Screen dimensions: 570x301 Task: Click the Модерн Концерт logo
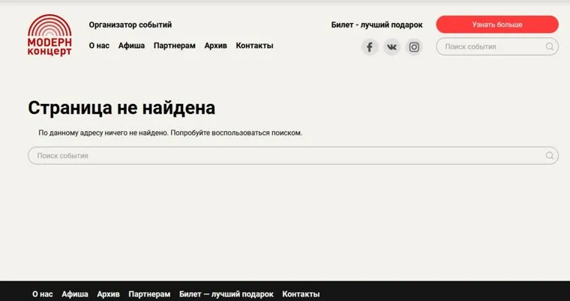pos(50,36)
